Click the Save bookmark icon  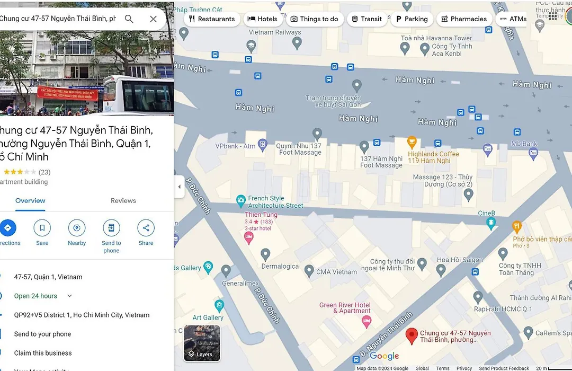[42, 228]
